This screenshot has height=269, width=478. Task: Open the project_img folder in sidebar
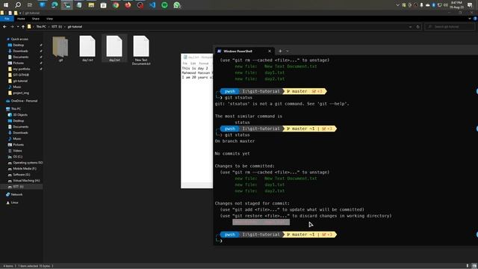(x=21, y=93)
